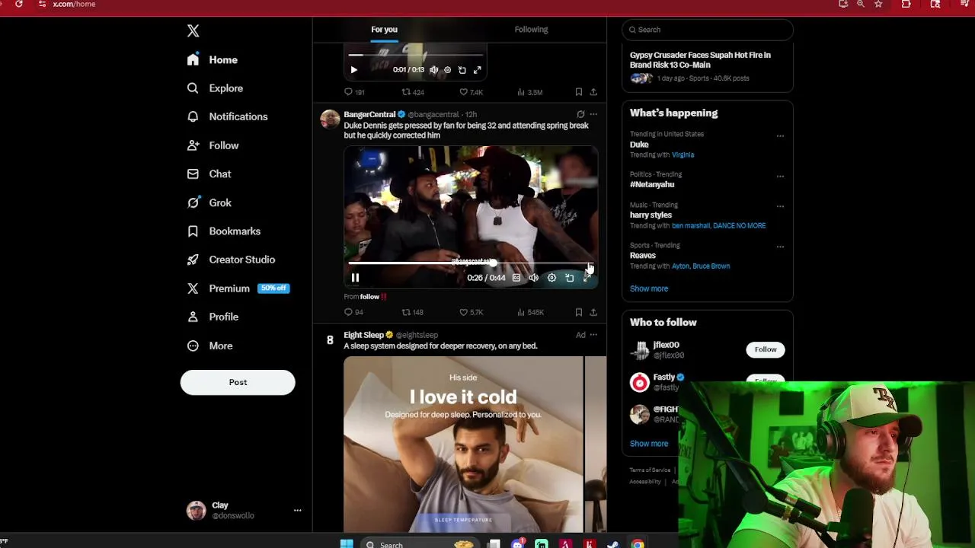975x548 pixels.
Task: Click the Creator Studio rocket icon
Action: [193, 260]
